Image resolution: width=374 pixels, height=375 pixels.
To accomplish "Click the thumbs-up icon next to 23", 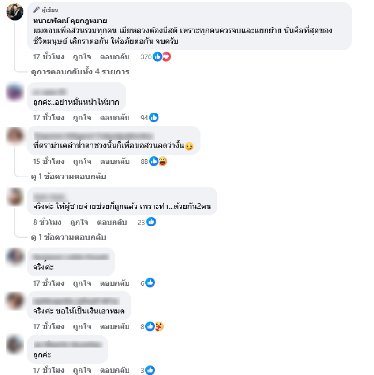I will (151, 222).
